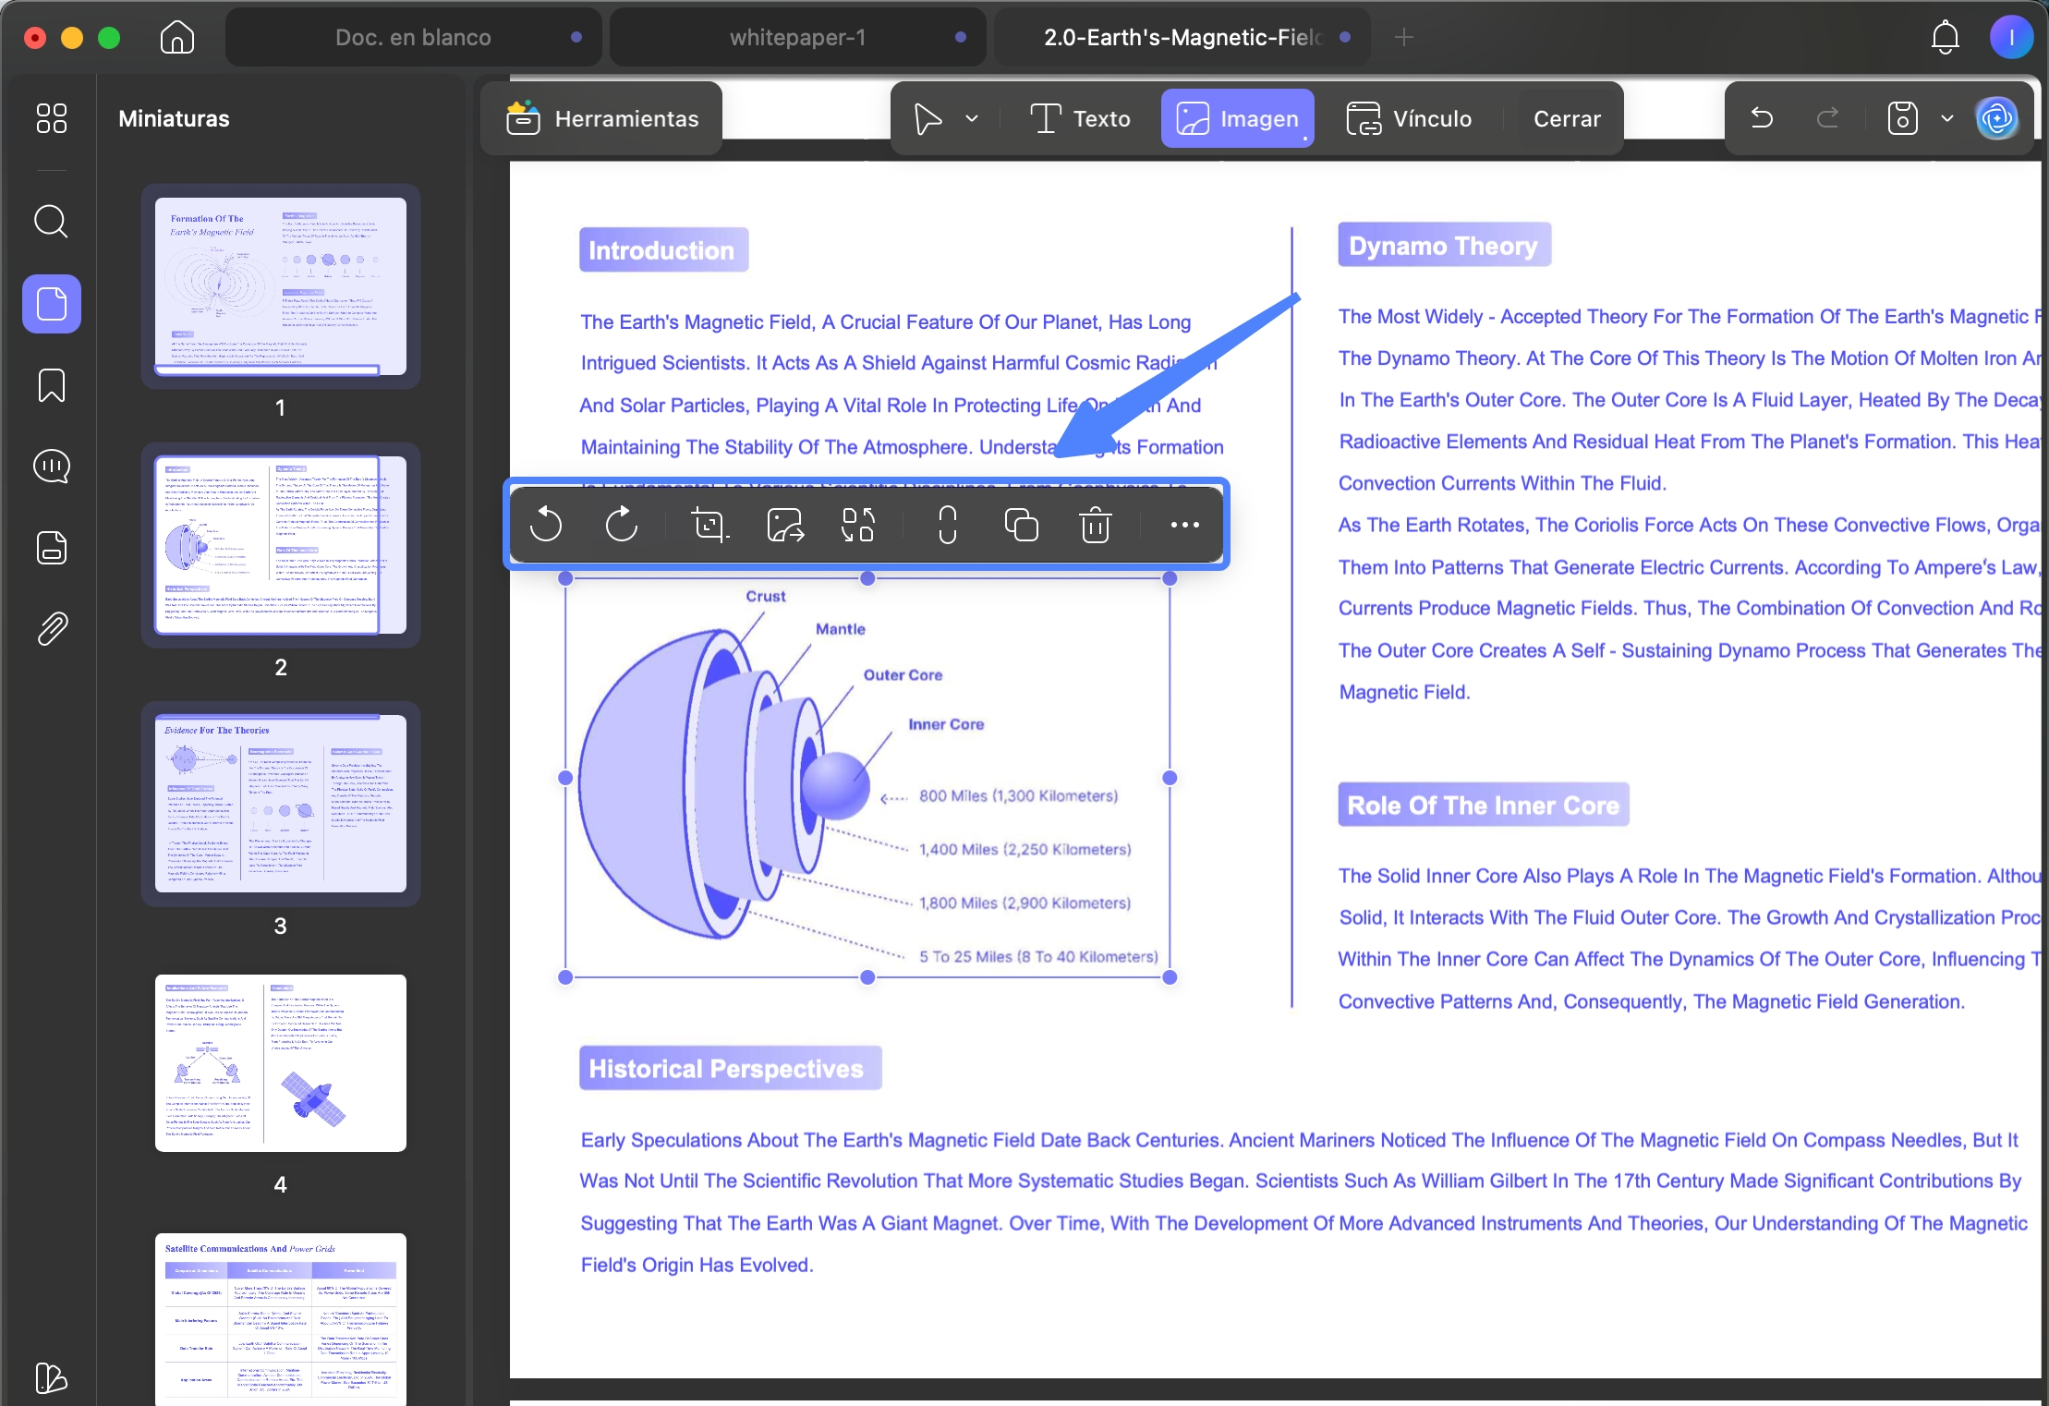
Task: Click the unsaved dot on whitepaper-1 tab
Action: pyautogui.click(x=961, y=38)
